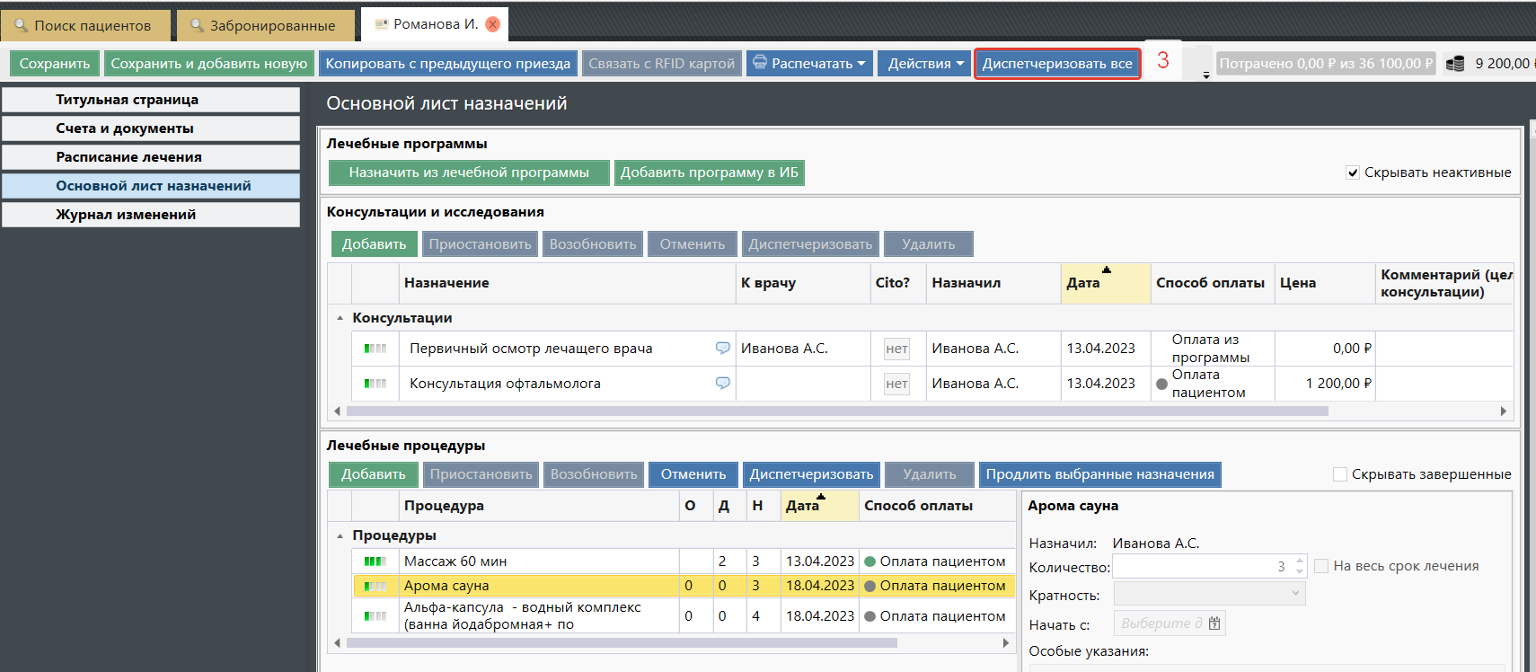Click the coins balance icon in toolbar
Image resolution: width=1536 pixels, height=672 pixels.
tap(1455, 64)
